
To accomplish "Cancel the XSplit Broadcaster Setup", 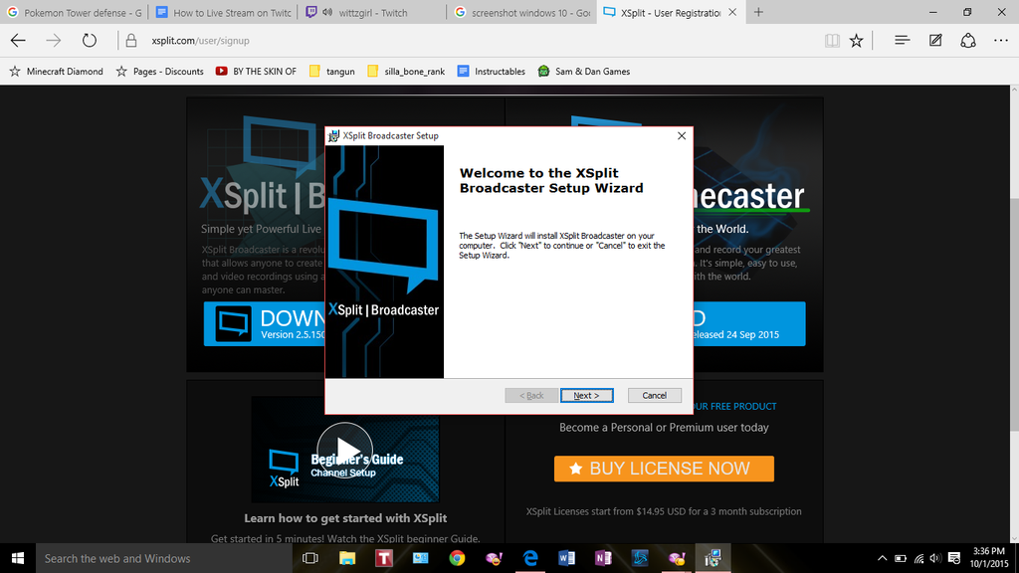I will point(654,395).
